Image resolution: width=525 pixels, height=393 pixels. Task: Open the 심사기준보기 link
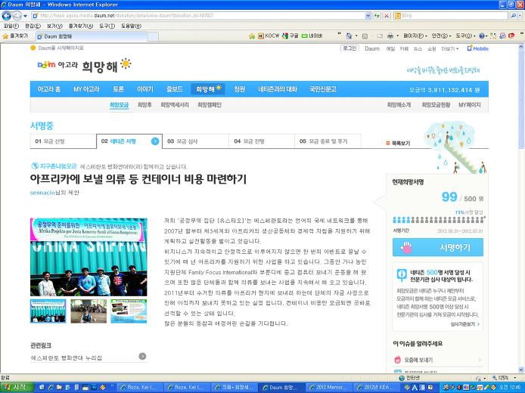coord(464,324)
